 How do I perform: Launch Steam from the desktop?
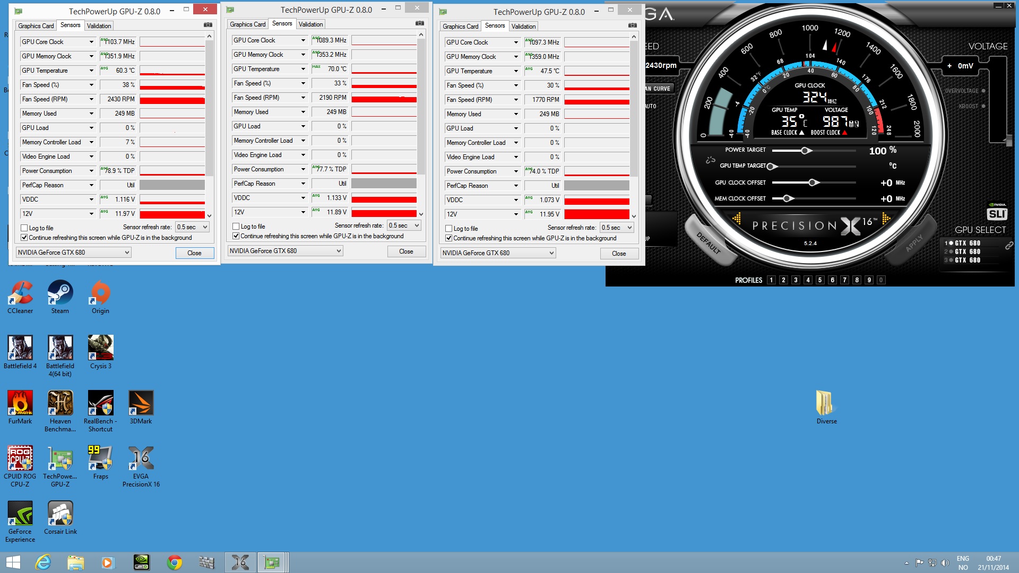pos(60,297)
